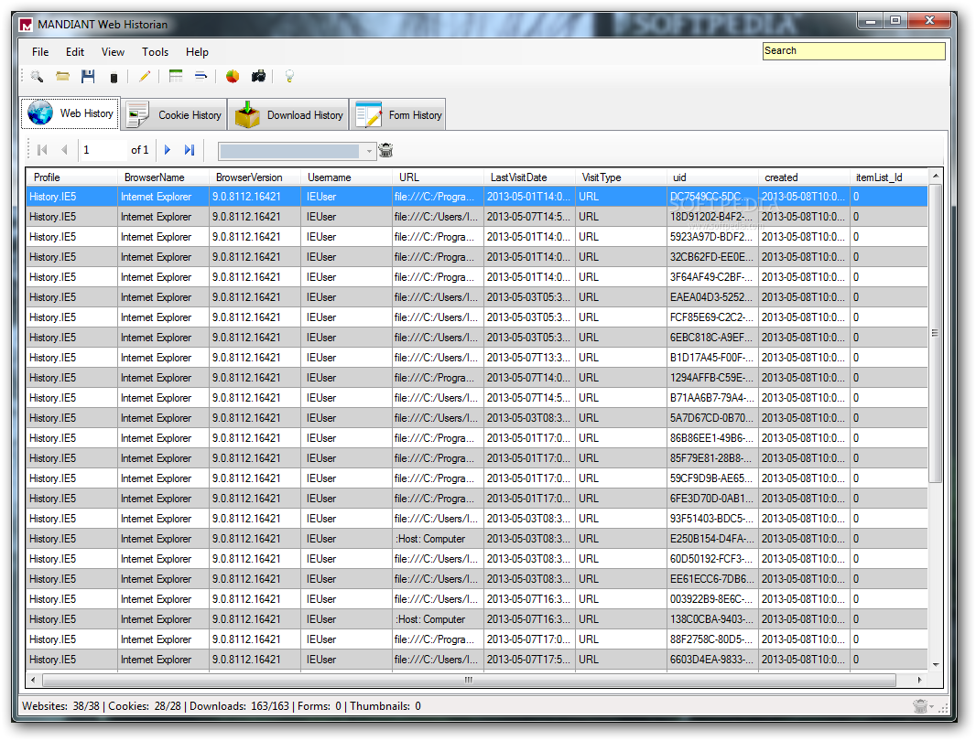Jump to last page navigation arrow
Viewport: 976px width, 741px height.
coord(190,150)
